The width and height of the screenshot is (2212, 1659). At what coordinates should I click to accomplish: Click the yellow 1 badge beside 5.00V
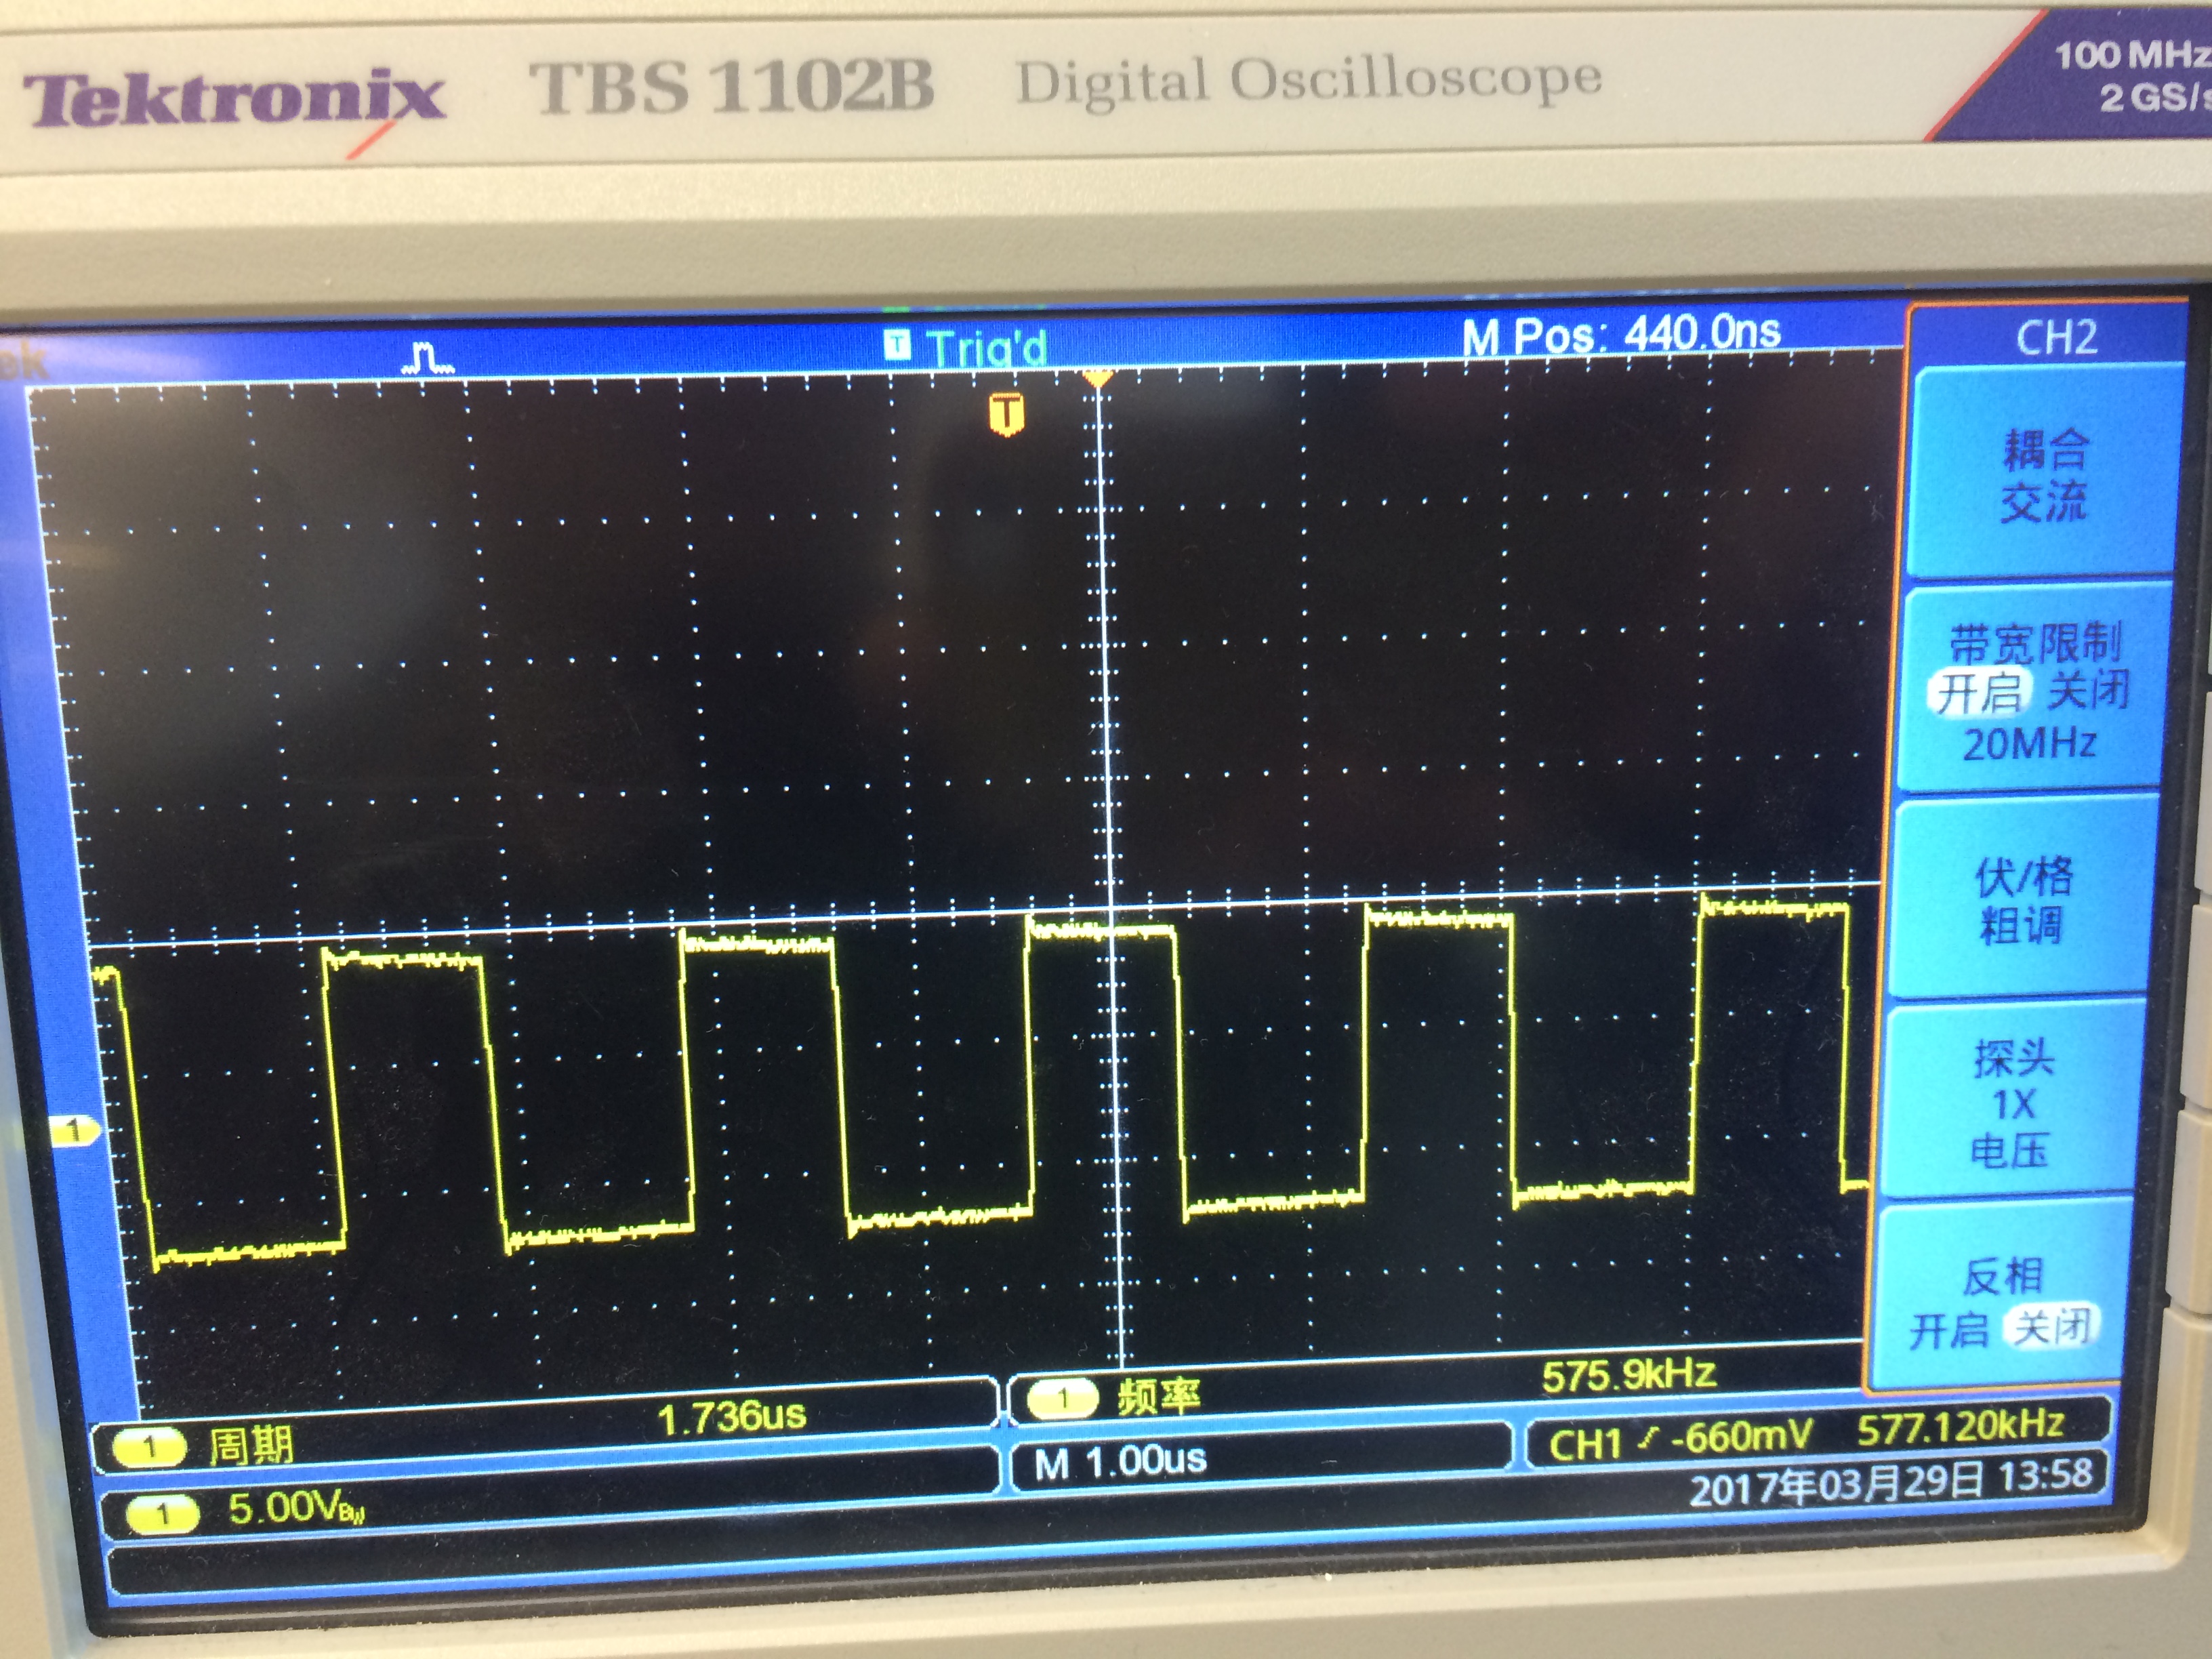tap(163, 1514)
